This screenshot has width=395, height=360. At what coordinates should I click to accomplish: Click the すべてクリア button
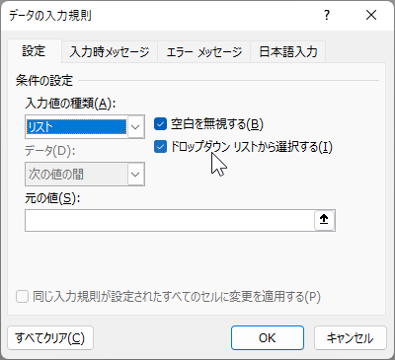click(50, 338)
